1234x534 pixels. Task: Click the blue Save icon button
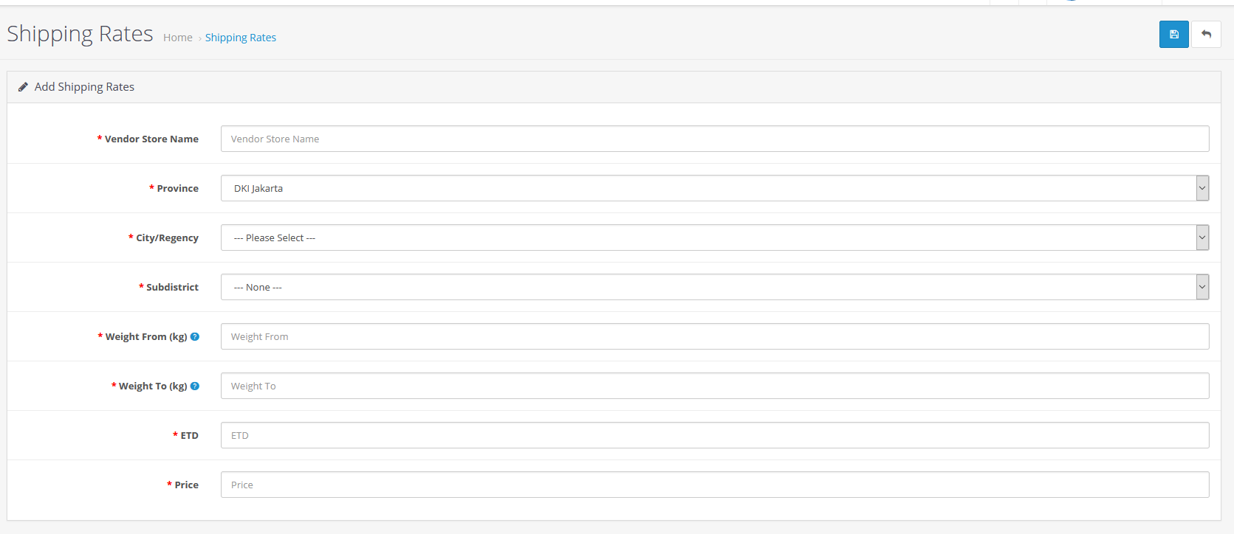1173,35
